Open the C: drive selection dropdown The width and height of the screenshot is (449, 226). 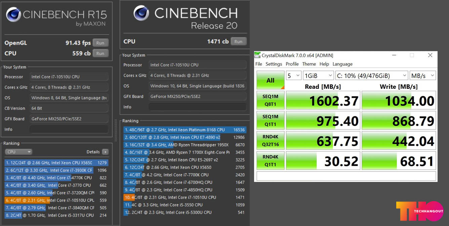(371, 75)
